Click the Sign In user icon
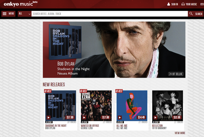This screenshot has width=204, height=137. pos(169,4)
